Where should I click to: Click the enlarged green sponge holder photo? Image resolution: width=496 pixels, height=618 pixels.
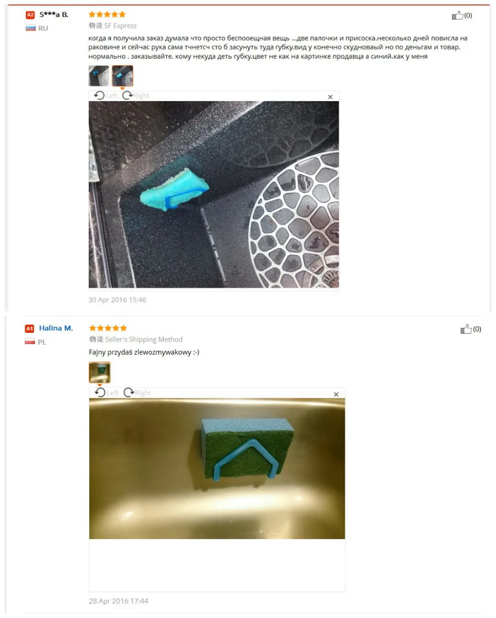pos(217,469)
